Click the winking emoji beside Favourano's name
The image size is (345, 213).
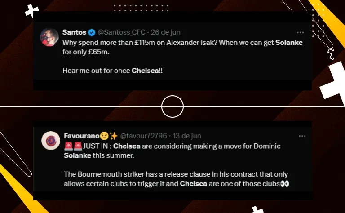pos(105,136)
